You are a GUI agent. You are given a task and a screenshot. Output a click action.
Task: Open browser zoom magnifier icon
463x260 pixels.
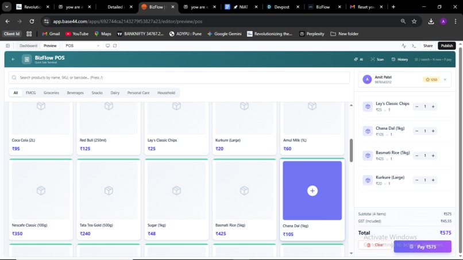pyautogui.click(x=403, y=21)
